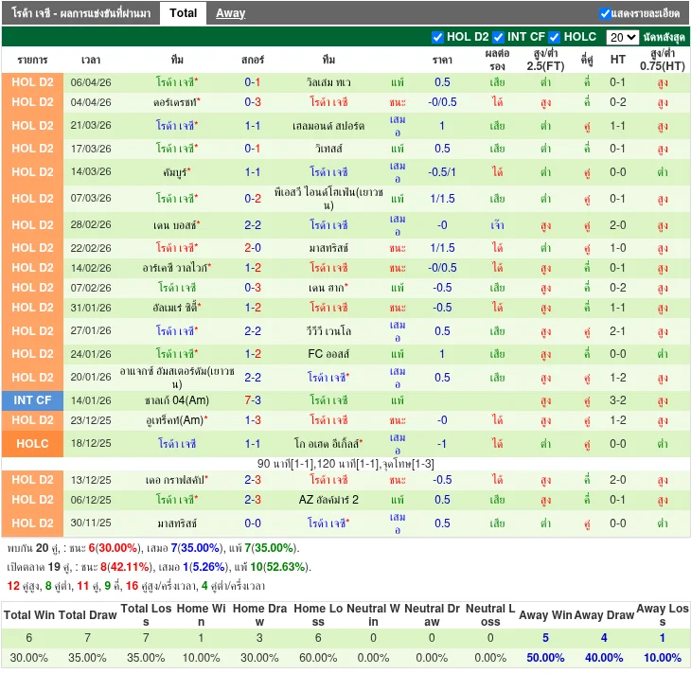Click the โก อเฮด อีเกิ้ลส์ team link
Viewport: 691px width, 674px height.
pyautogui.click(x=328, y=444)
